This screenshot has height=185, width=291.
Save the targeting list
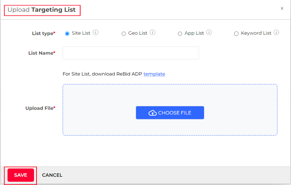click(x=21, y=175)
